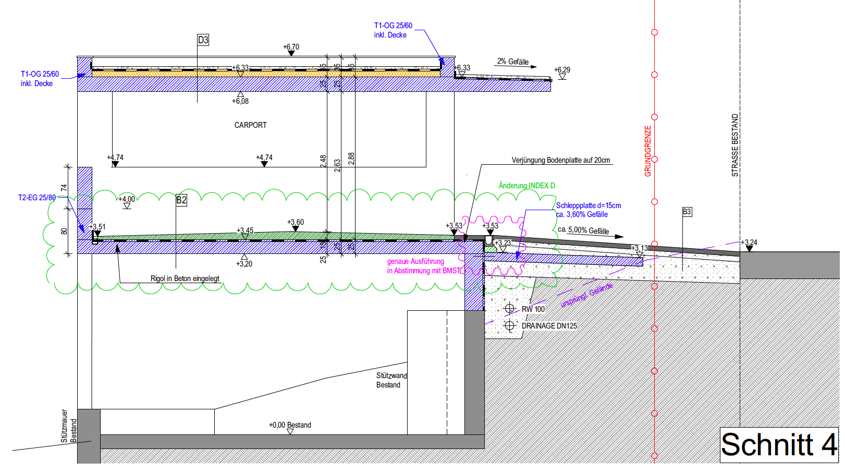Click the DRAINAGE DN125 pipe crosshair symbol
This screenshot has width=845, height=473.
pos(510,326)
